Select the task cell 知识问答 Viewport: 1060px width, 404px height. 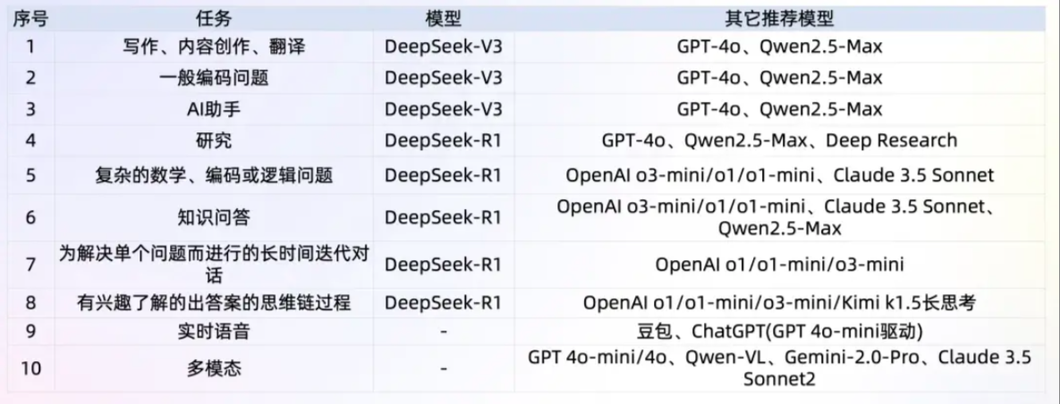pyautogui.click(x=215, y=217)
